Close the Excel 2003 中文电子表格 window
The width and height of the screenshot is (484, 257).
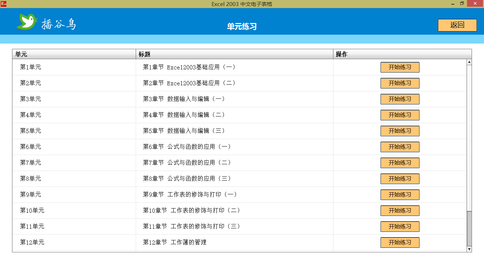(x=475, y=4)
